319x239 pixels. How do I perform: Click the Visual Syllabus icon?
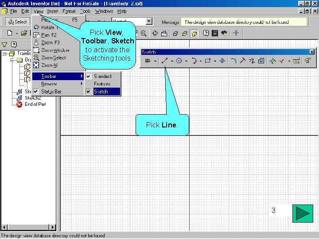pos(215,33)
